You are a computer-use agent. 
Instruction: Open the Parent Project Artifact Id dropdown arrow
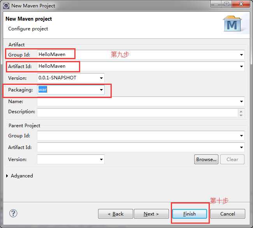click(x=241, y=147)
